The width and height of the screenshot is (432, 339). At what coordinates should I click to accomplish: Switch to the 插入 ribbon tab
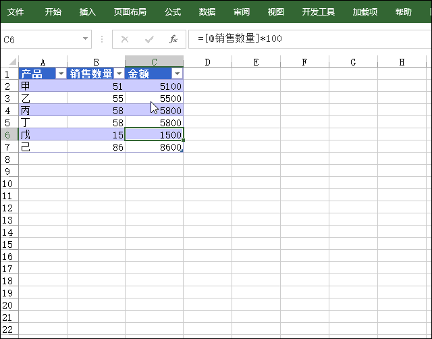point(88,12)
